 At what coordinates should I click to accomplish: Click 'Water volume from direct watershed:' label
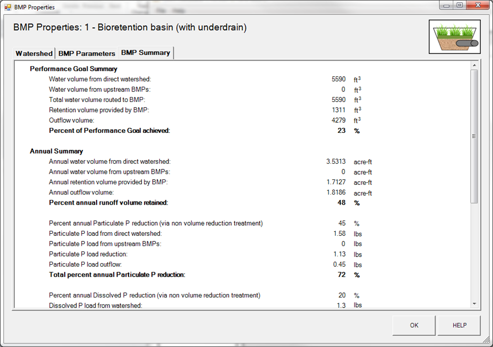[100, 79]
